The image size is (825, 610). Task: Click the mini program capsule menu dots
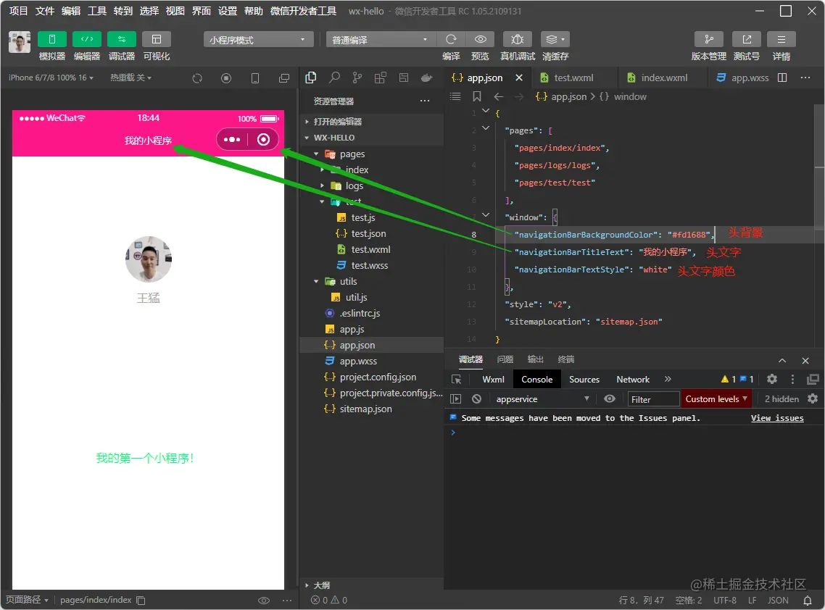[x=232, y=139]
